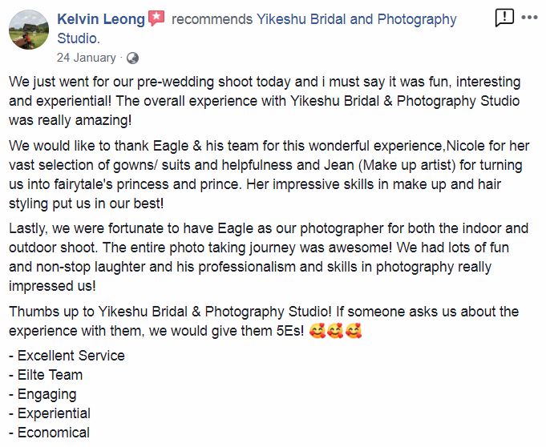Screen dimensions: 546x447
Task: Open Yikeshu Bridal and Photography page link
Action: (x=257, y=29)
